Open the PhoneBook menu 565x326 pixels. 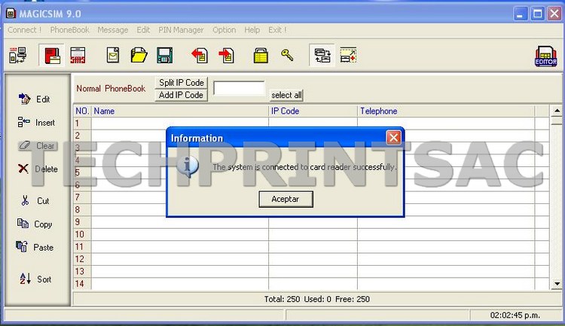pos(69,30)
